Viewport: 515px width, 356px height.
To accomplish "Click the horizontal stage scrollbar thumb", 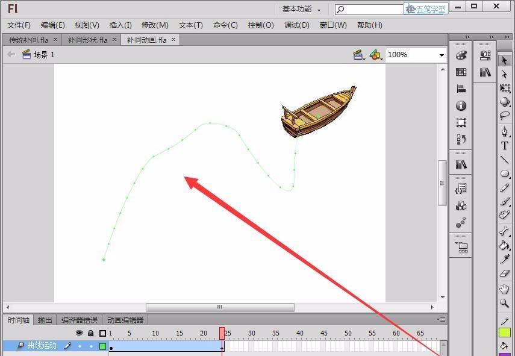I will click(220, 307).
